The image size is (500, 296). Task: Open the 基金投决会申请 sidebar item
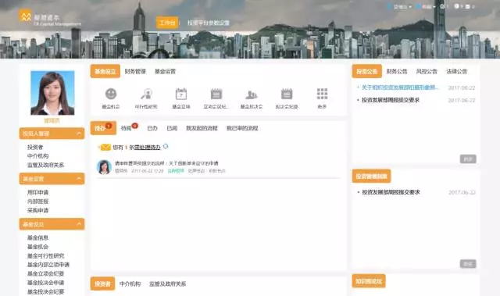45,283
